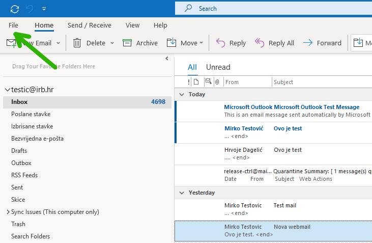
Task: Open the Send / Receive tab
Action: [x=90, y=25]
